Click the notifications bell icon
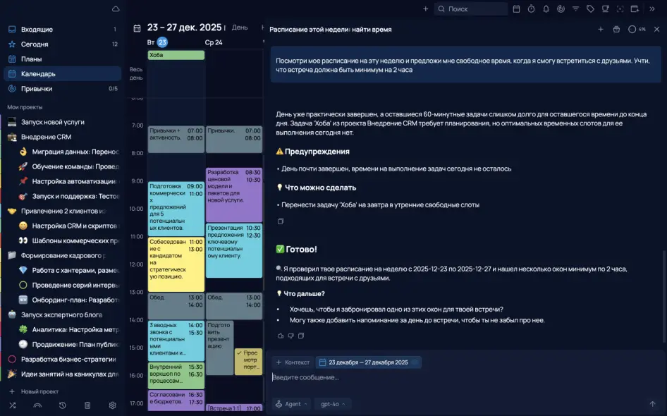Screen dimensions: 667x416 click(x=546, y=9)
